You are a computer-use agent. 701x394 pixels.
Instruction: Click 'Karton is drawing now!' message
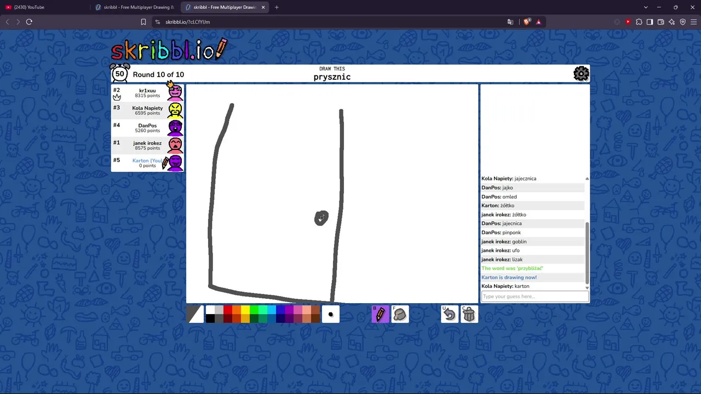[509, 277]
